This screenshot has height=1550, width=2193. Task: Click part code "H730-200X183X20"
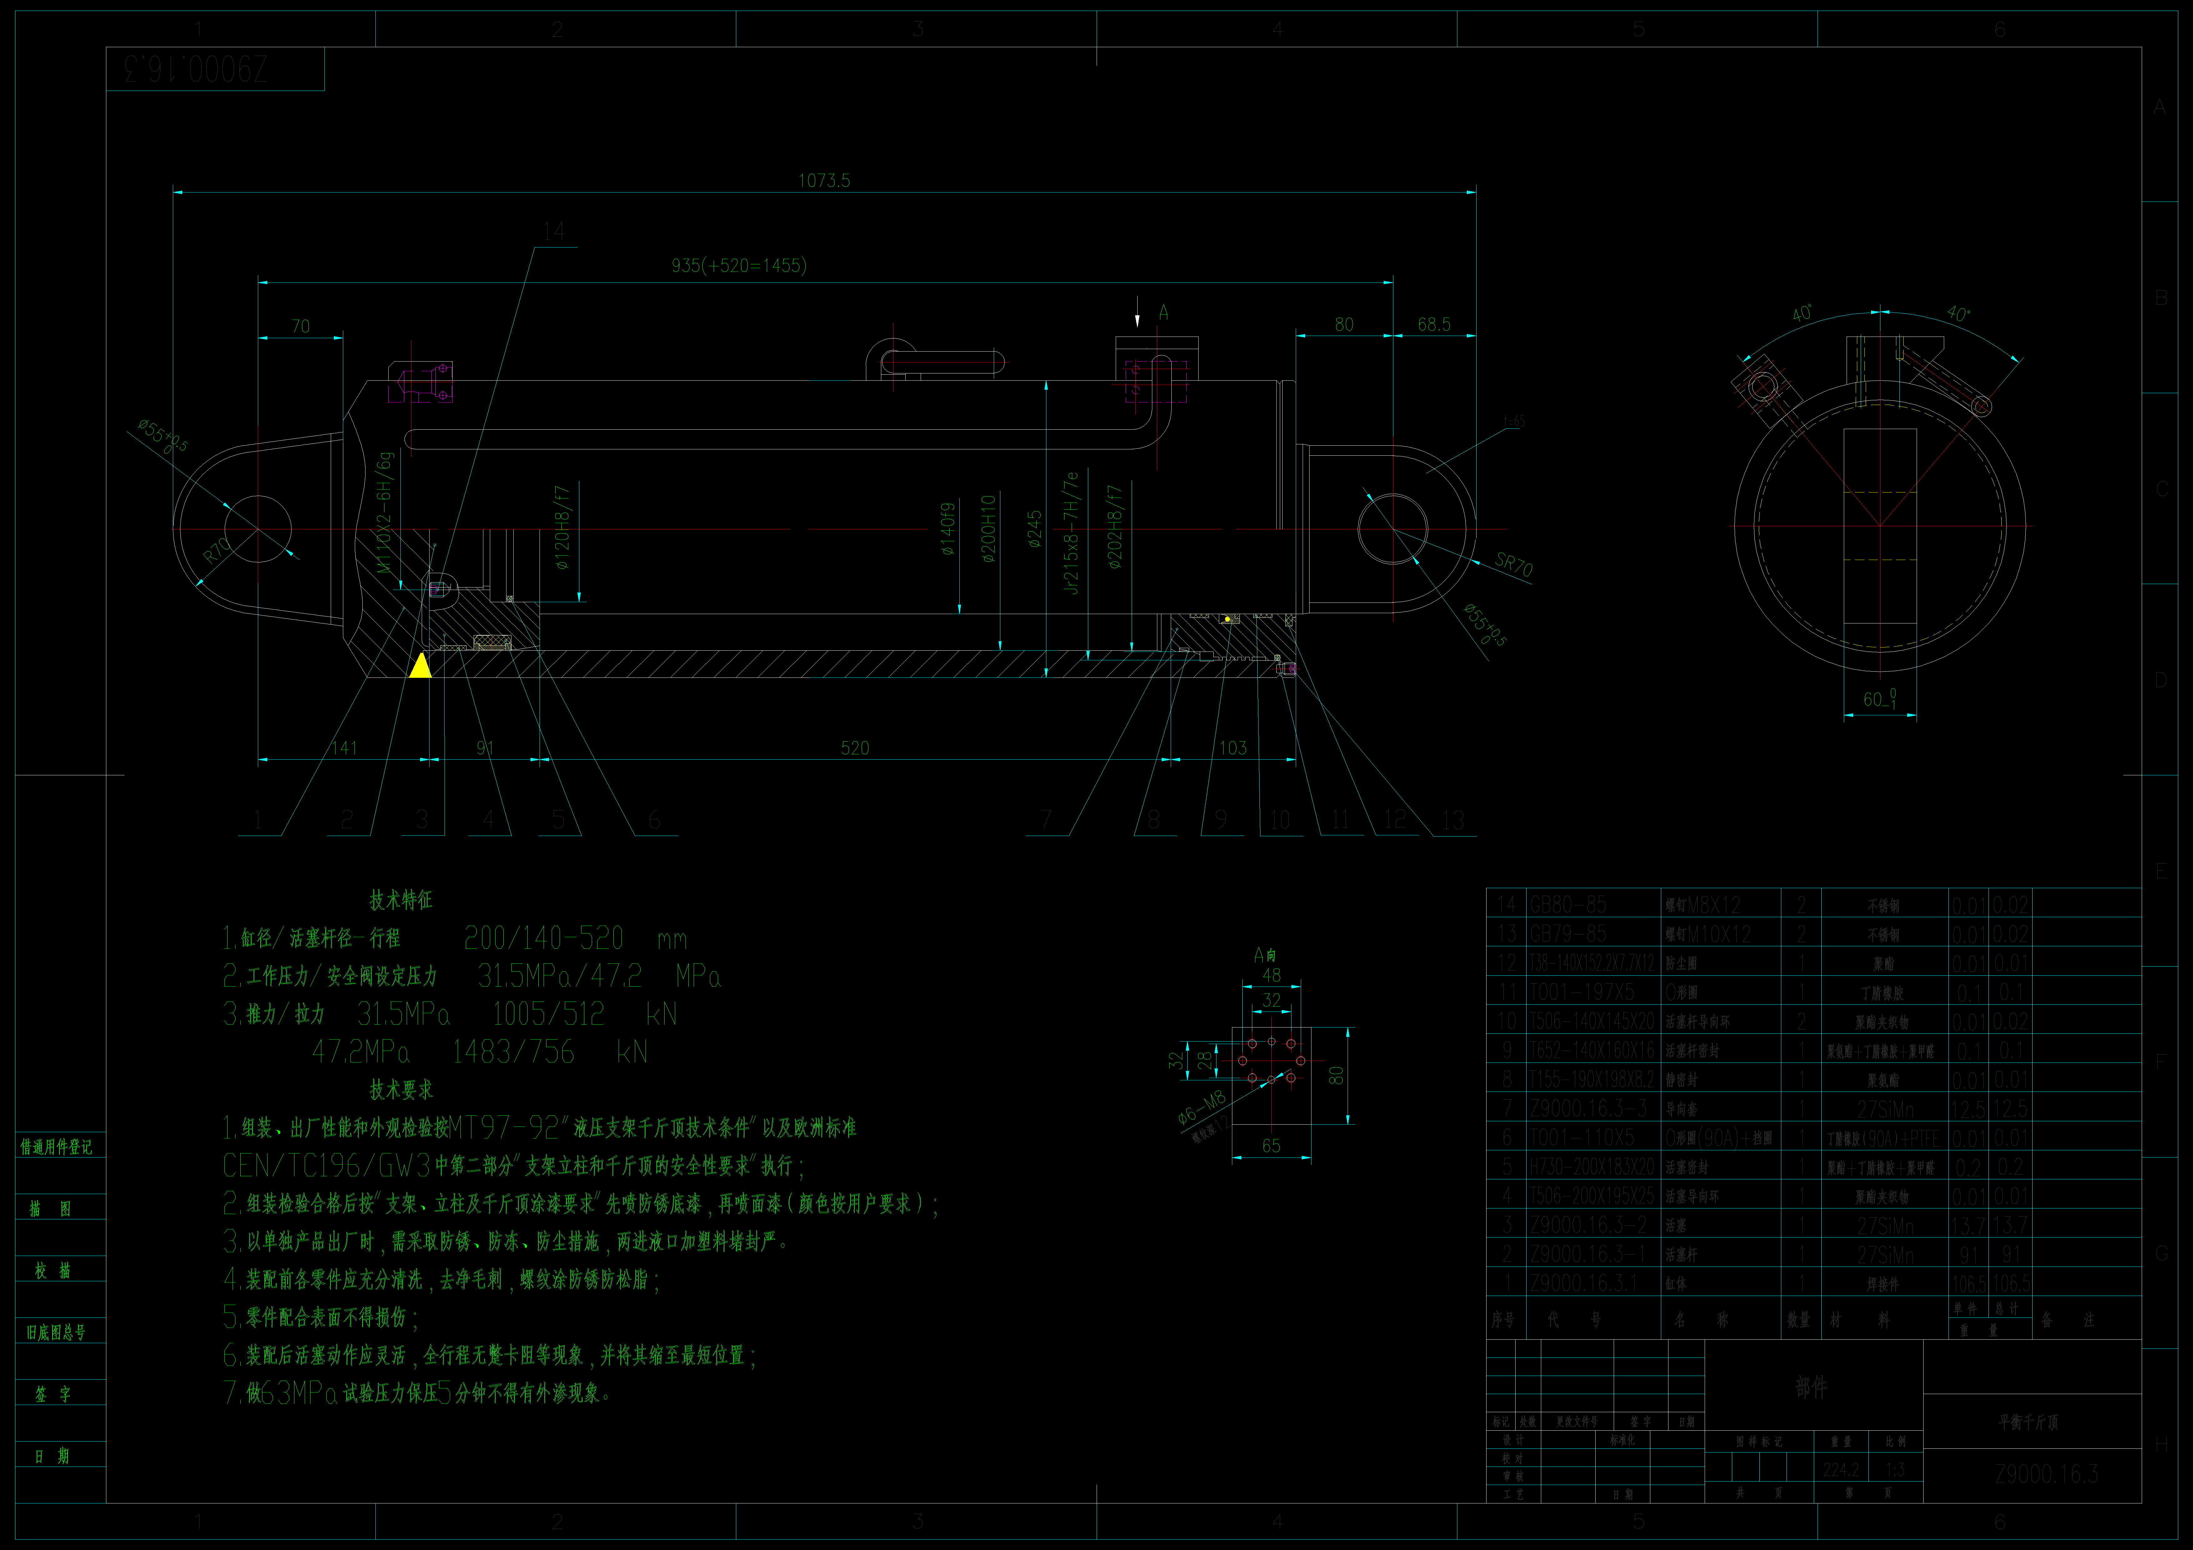pyautogui.click(x=1592, y=1167)
